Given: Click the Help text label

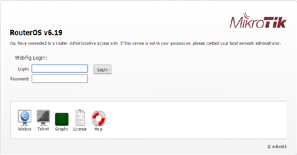Looking at the screenshot, I should [x=98, y=129].
